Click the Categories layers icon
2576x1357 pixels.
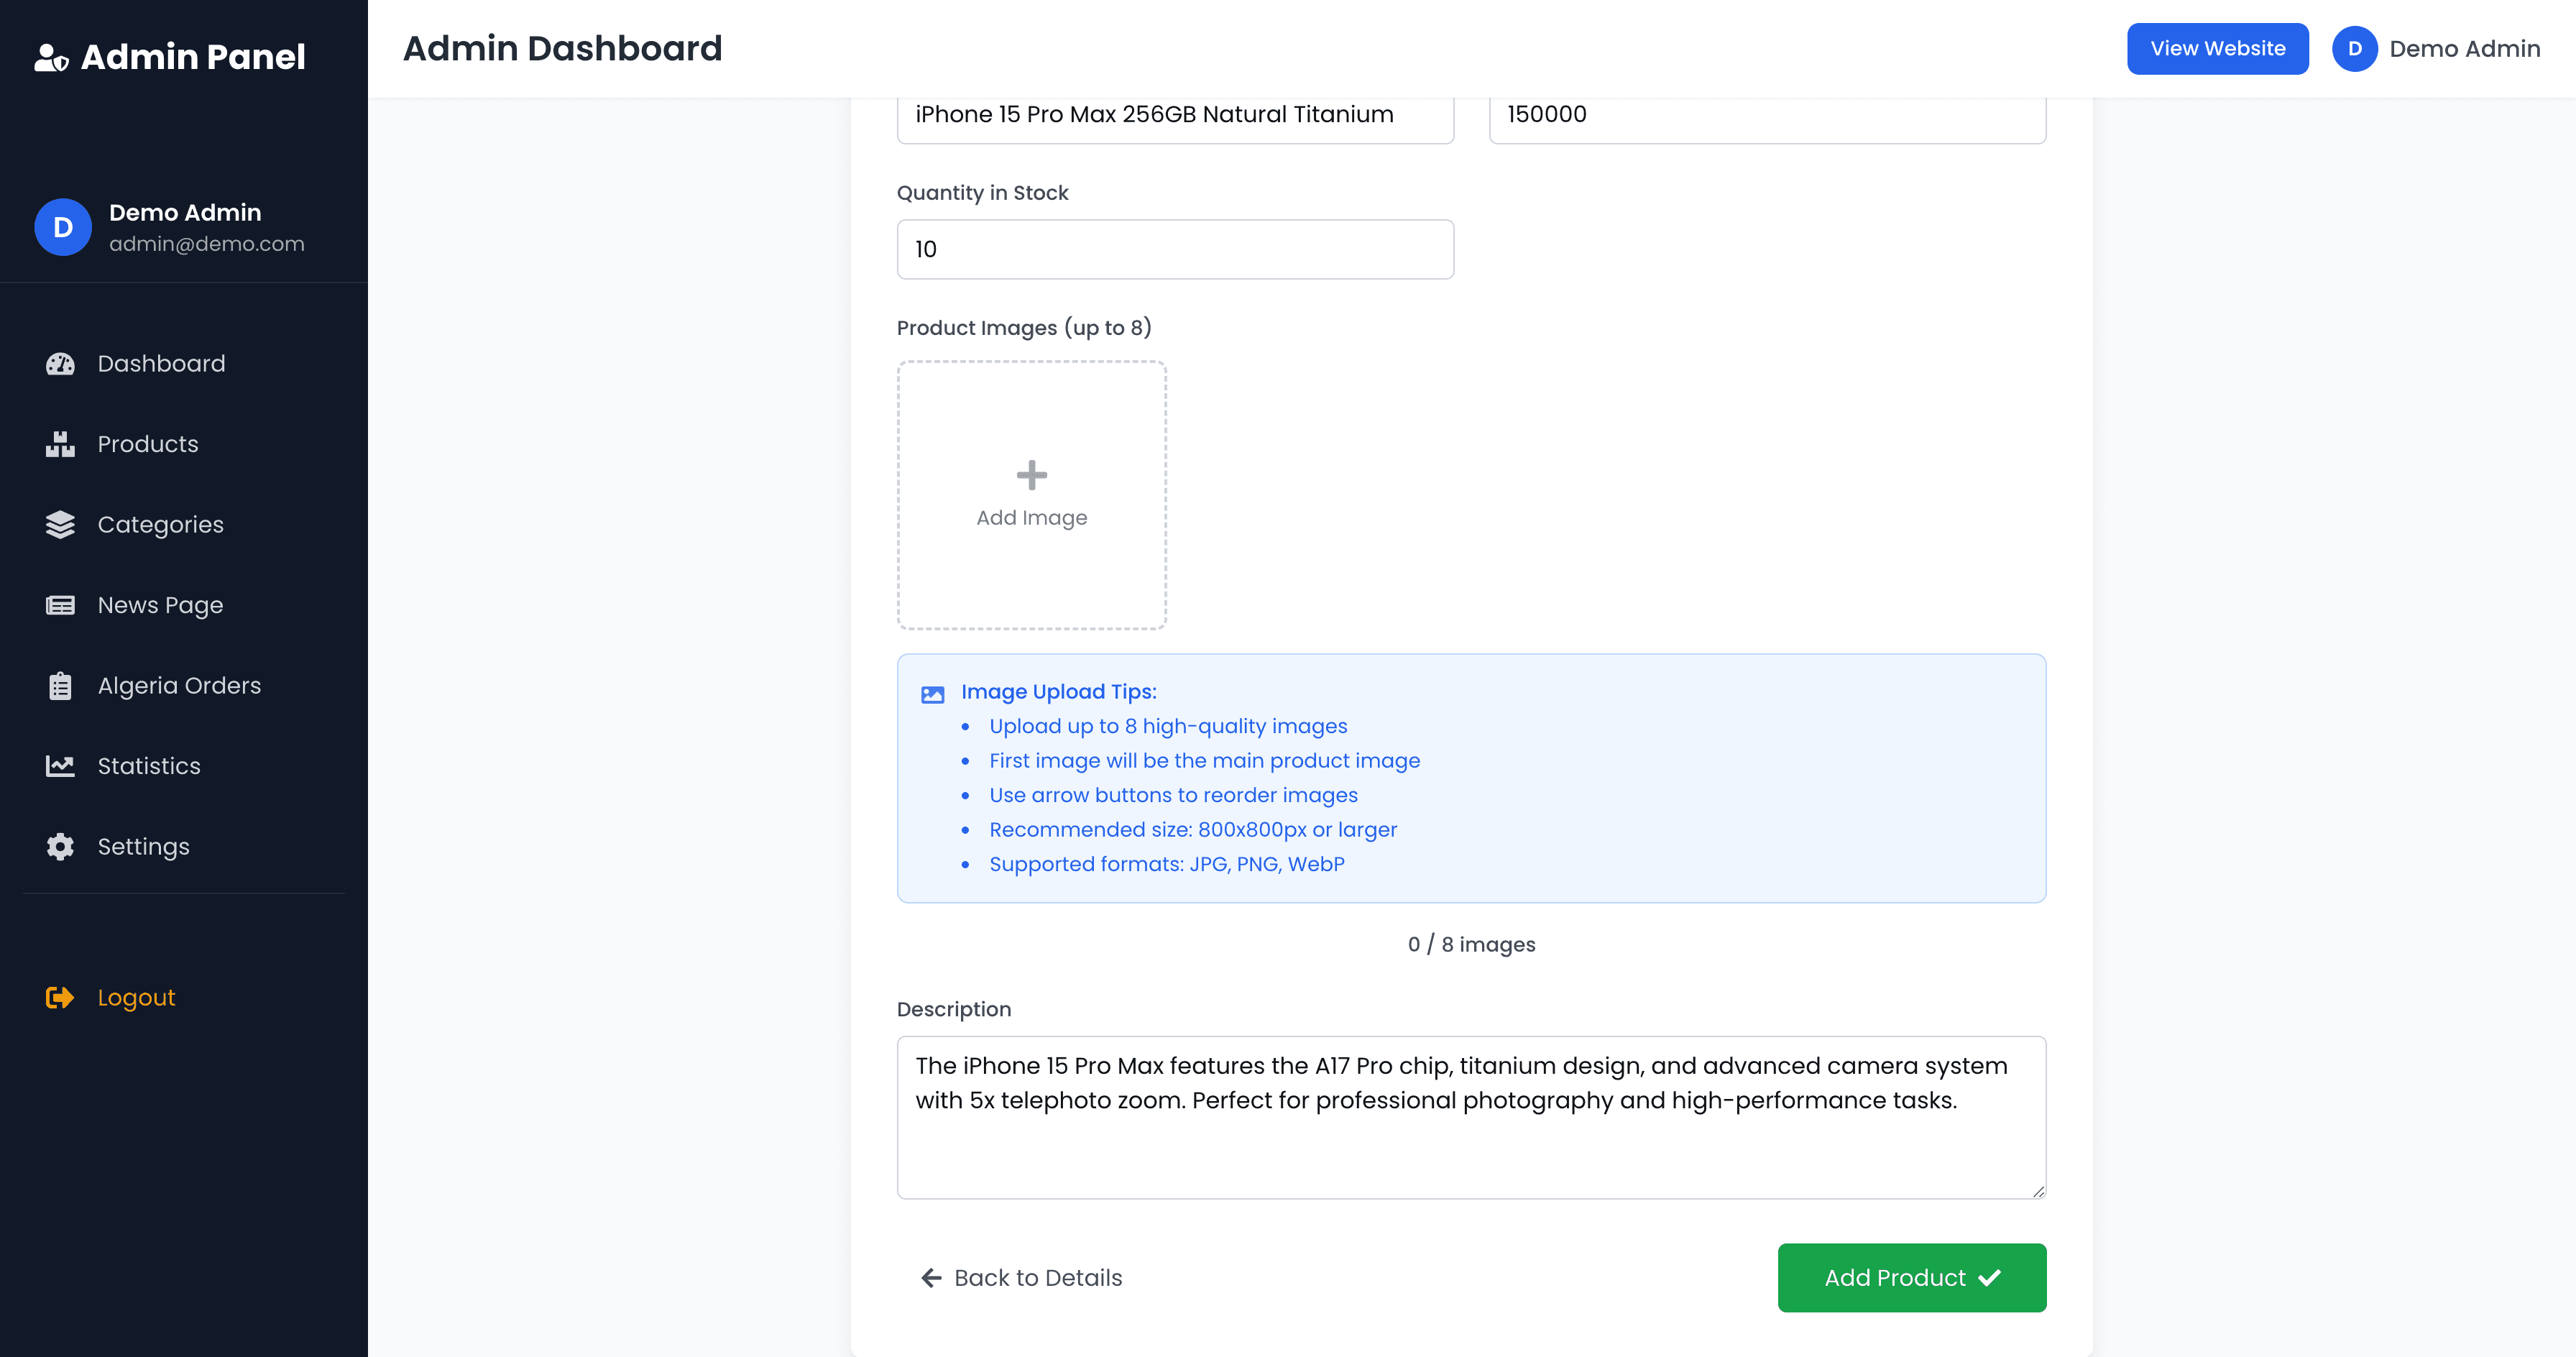click(x=60, y=525)
